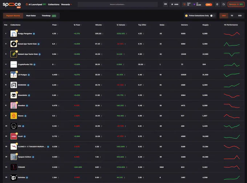Click the diamond token balance icon
Viewport: 247px width, 183px height.
coord(172,4)
